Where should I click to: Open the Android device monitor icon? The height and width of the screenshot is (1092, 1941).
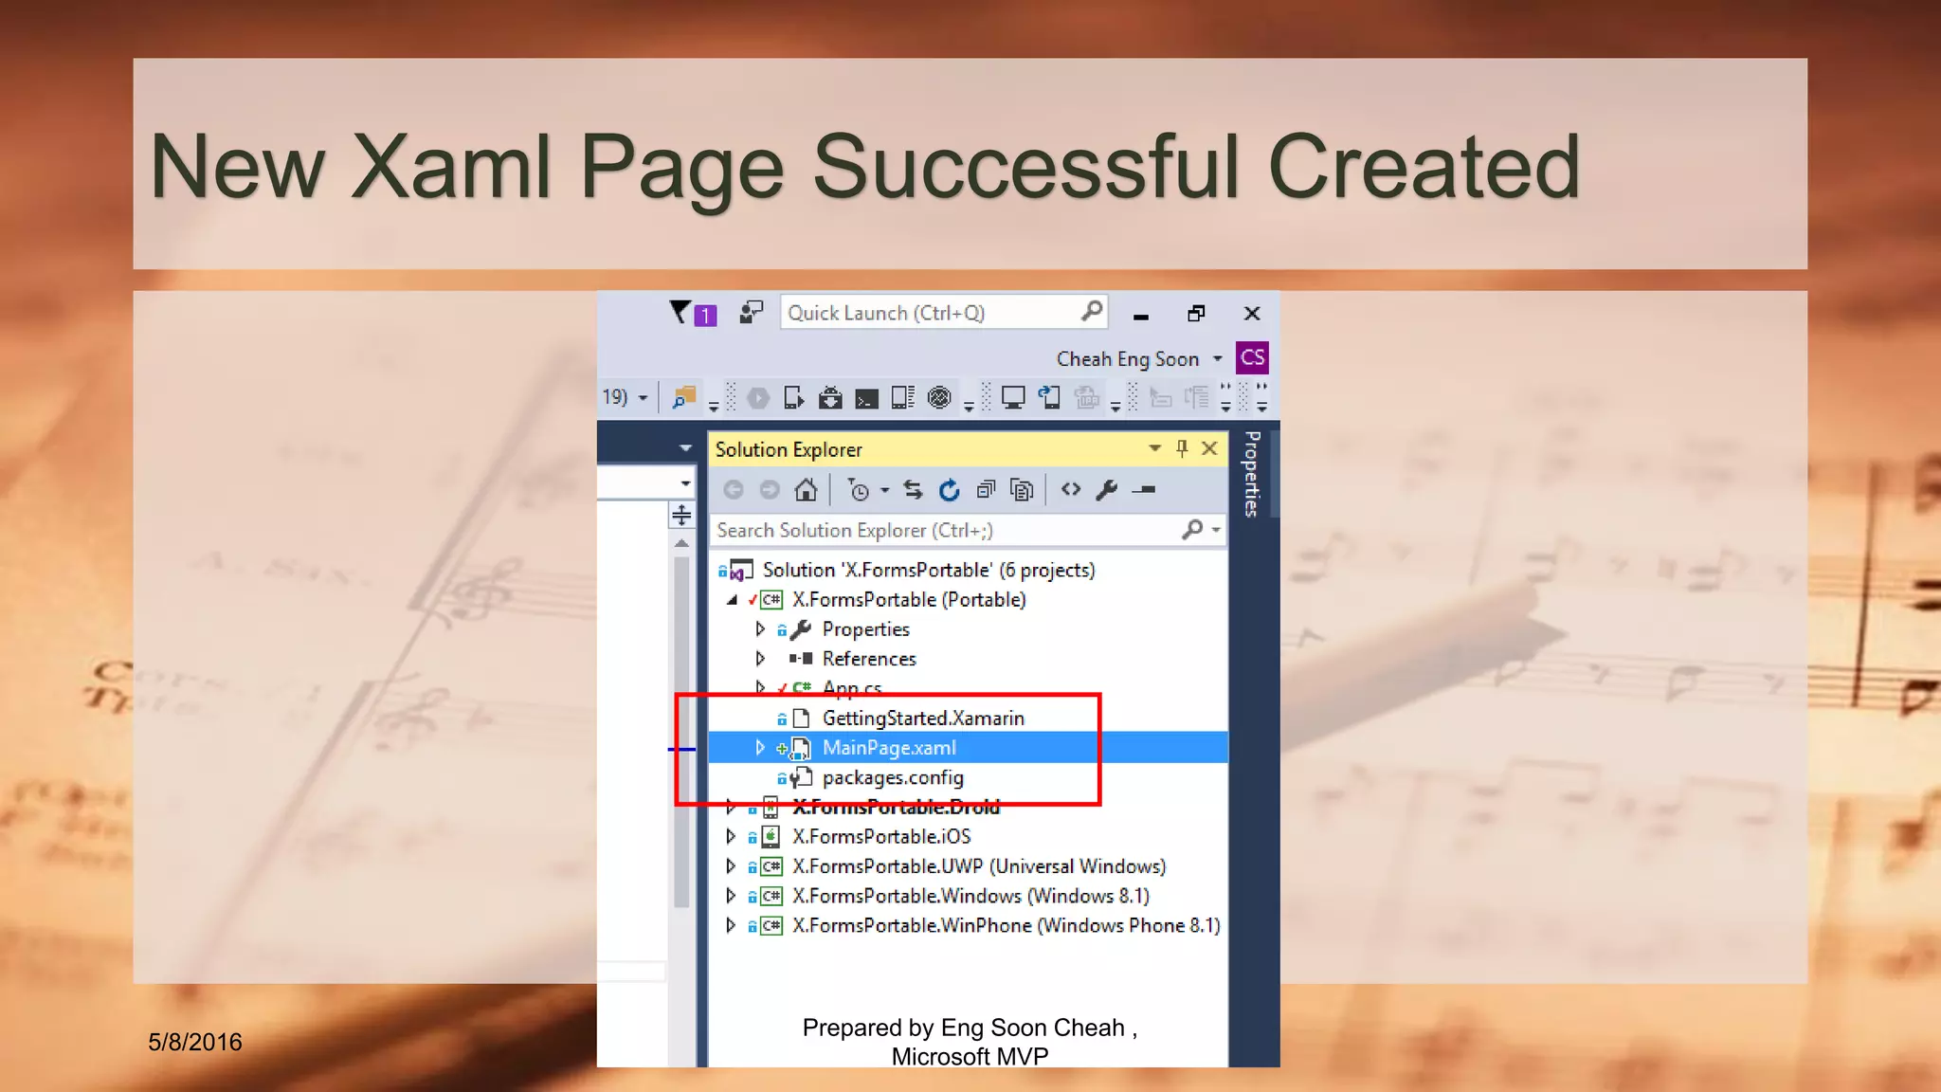pos(902,398)
